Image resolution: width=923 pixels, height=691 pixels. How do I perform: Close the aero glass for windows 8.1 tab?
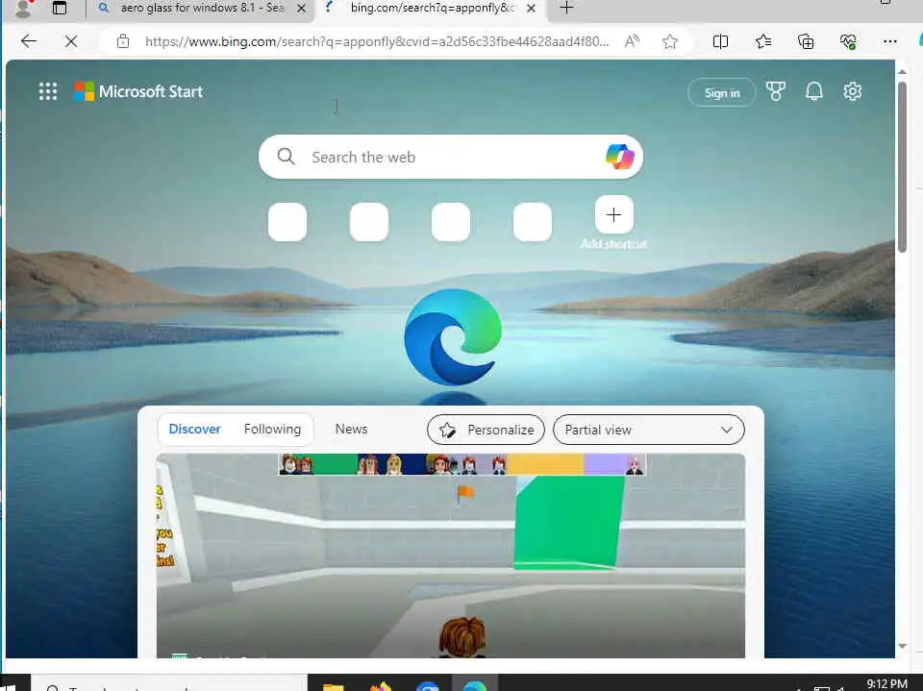point(301,9)
